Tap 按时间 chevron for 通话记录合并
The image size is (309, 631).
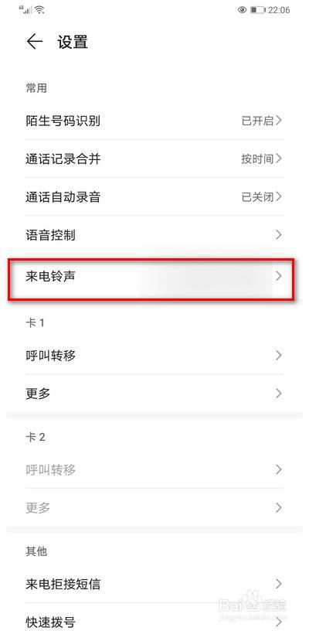pos(279,159)
